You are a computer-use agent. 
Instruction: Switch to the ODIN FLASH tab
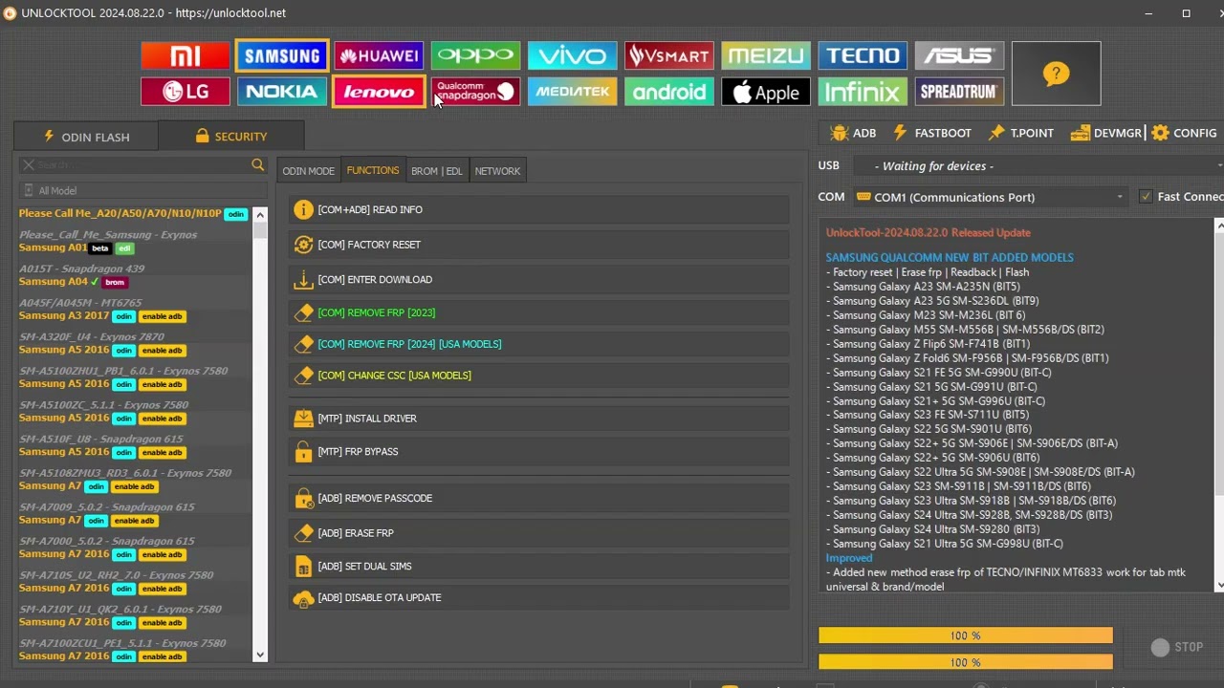[x=86, y=137]
